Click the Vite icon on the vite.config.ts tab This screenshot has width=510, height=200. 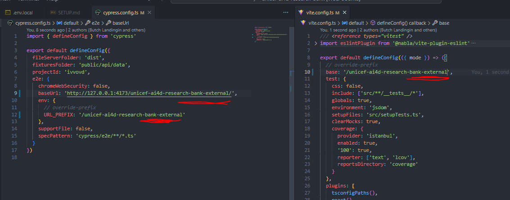301,13
